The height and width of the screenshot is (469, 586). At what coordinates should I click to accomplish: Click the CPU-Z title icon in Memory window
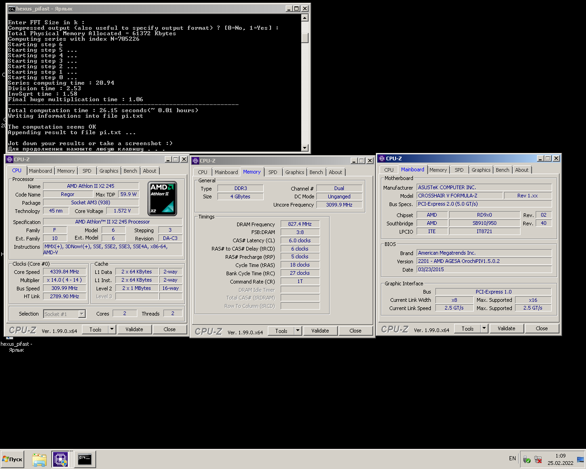195,161
